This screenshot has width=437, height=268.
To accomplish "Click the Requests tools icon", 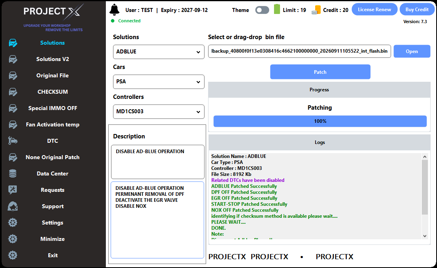I will (13, 190).
